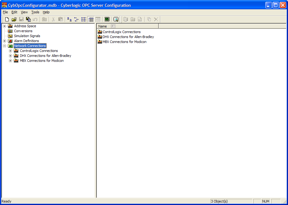Select Simulation Signals in the tree
The image size is (288, 205).
click(27, 36)
